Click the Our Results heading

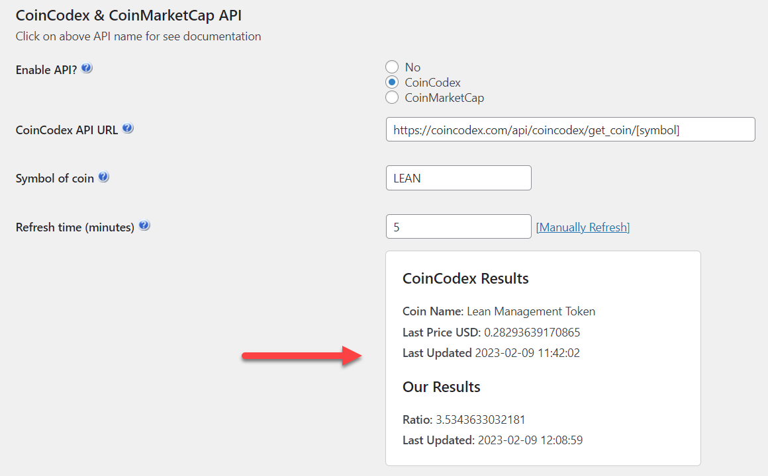442,387
